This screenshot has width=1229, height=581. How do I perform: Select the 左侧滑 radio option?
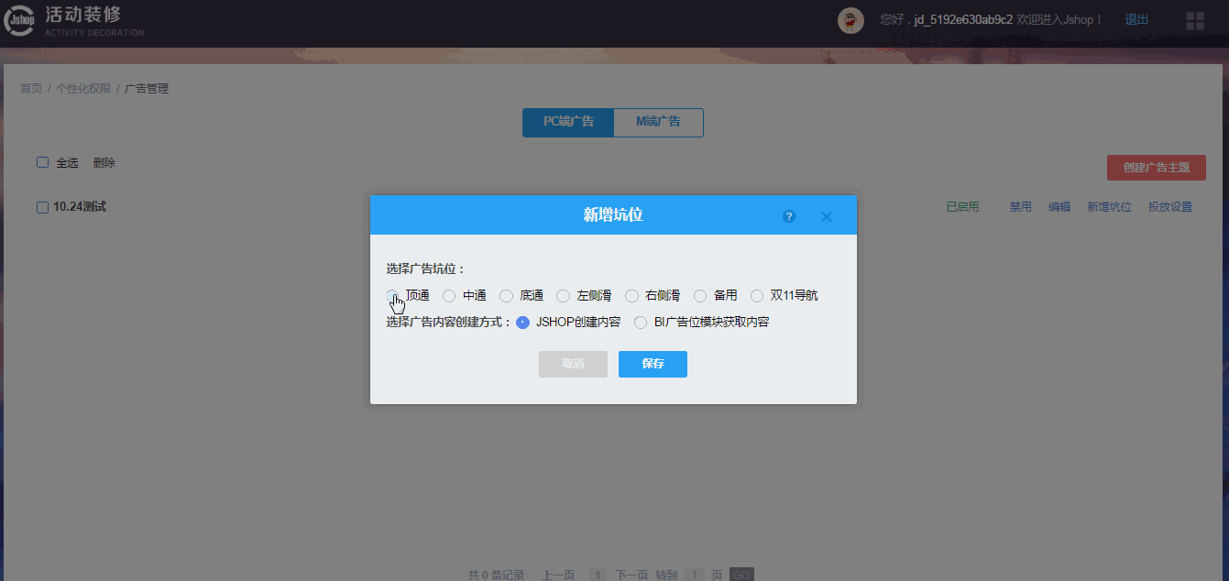[x=563, y=296]
